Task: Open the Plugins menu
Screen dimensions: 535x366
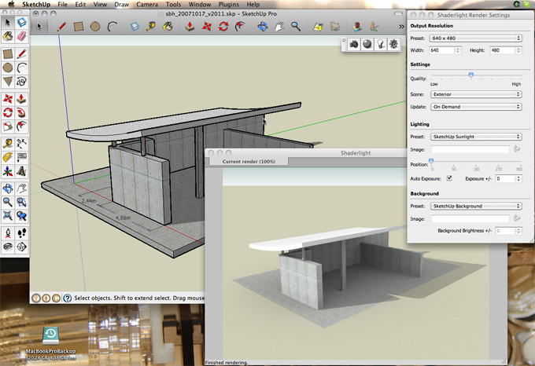Action: coord(228,5)
